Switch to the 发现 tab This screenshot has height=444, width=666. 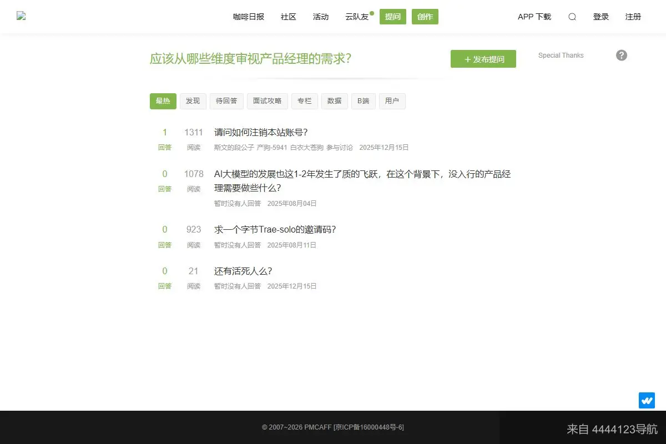[x=193, y=101]
